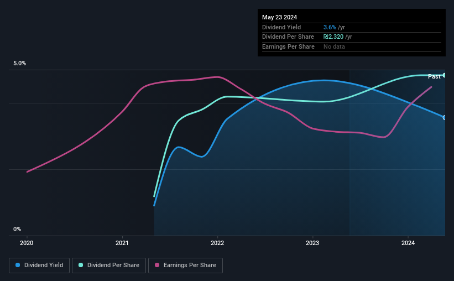Toggle the Earnings Per Share legend button
Screen dimensions: 454x281
pyautogui.click(x=185, y=266)
